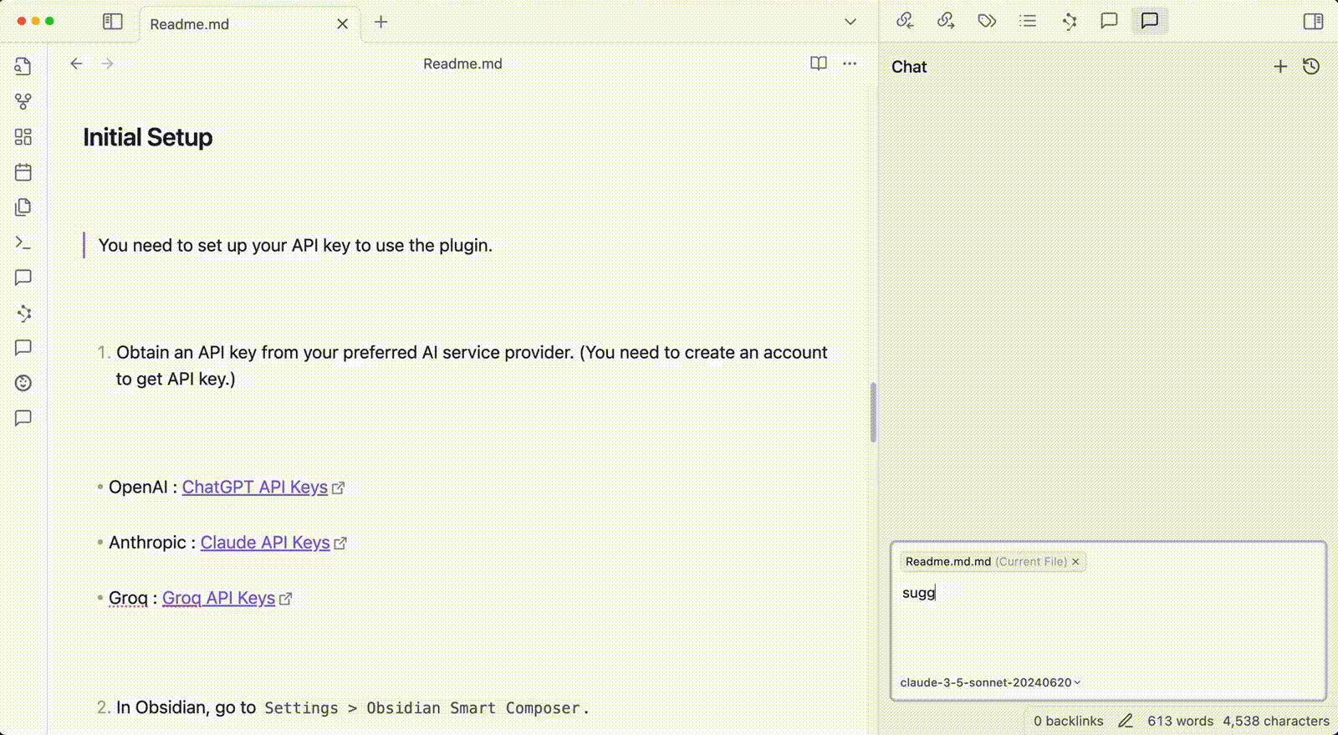Click the editor vertical scrollbar thumb
The image size is (1338, 735).
point(873,412)
